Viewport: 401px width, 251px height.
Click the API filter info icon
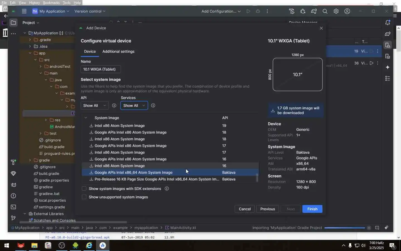(x=114, y=105)
